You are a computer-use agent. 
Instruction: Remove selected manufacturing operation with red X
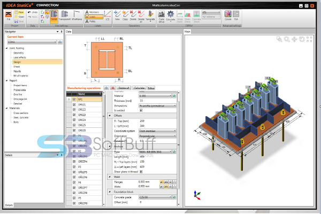112,88
